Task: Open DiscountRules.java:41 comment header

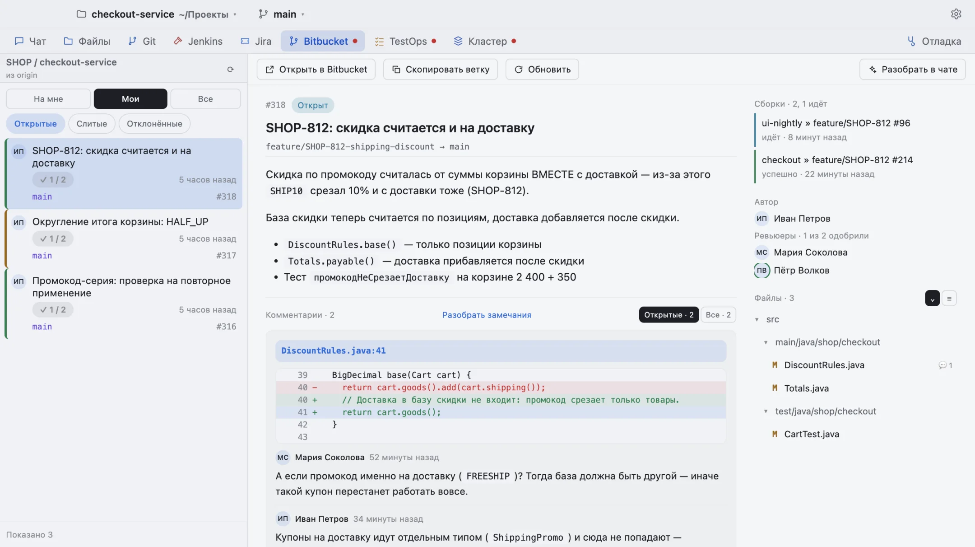Action: (501, 351)
